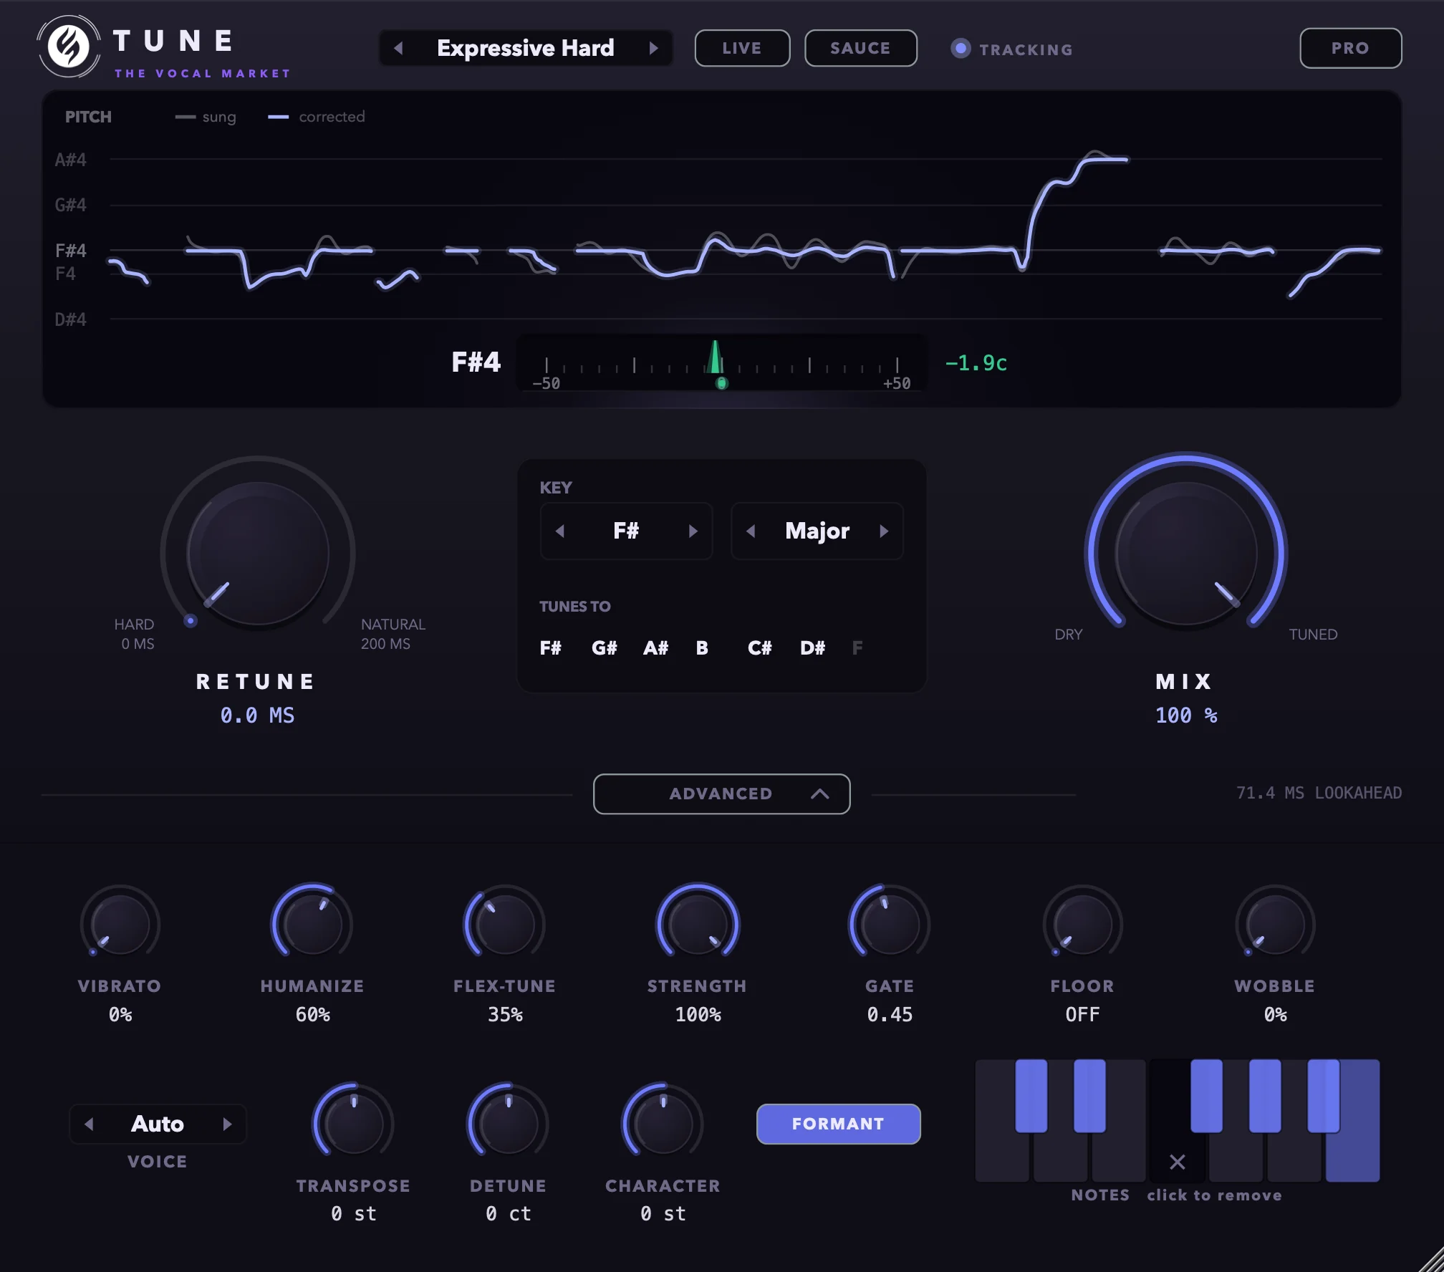Click the "sung" legend label in pitch graph

[x=219, y=117]
